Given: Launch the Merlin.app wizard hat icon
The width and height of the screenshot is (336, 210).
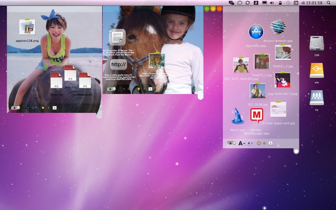Looking at the screenshot, I should coord(237,116).
